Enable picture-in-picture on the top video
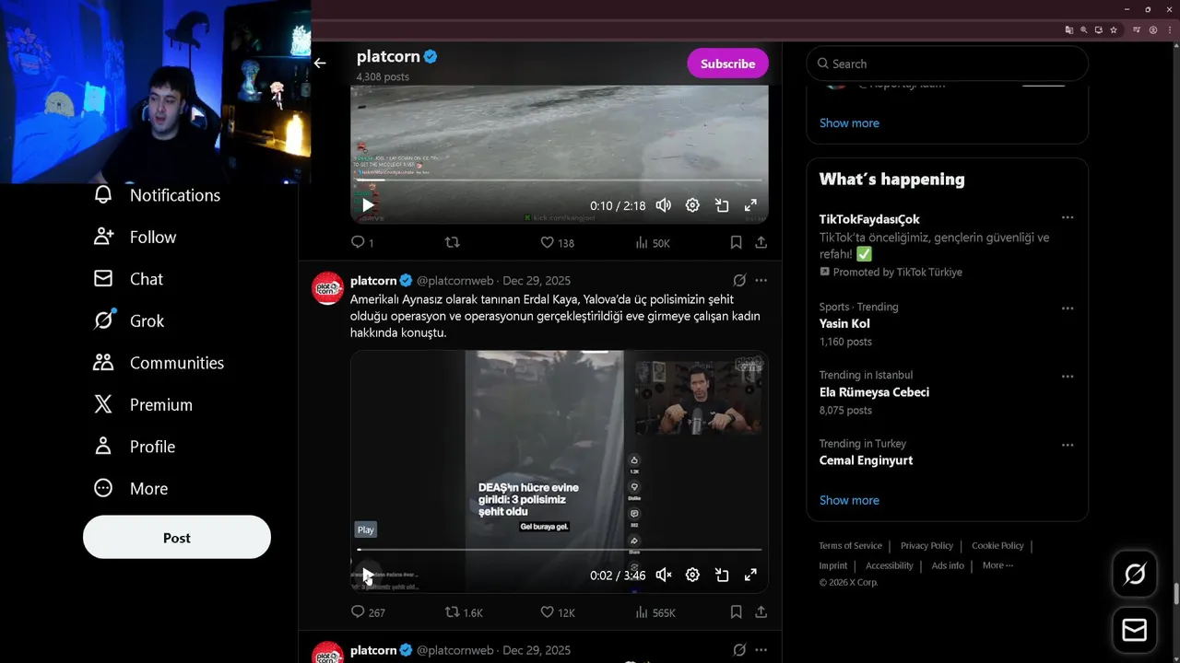The width and height of the screenshot is (1180, 663). (722, 205)
